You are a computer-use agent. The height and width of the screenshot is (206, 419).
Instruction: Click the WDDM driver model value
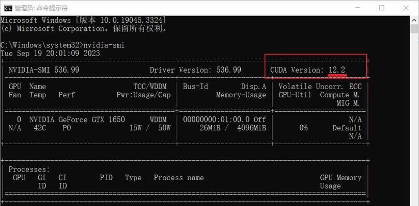tap(158, 119)
